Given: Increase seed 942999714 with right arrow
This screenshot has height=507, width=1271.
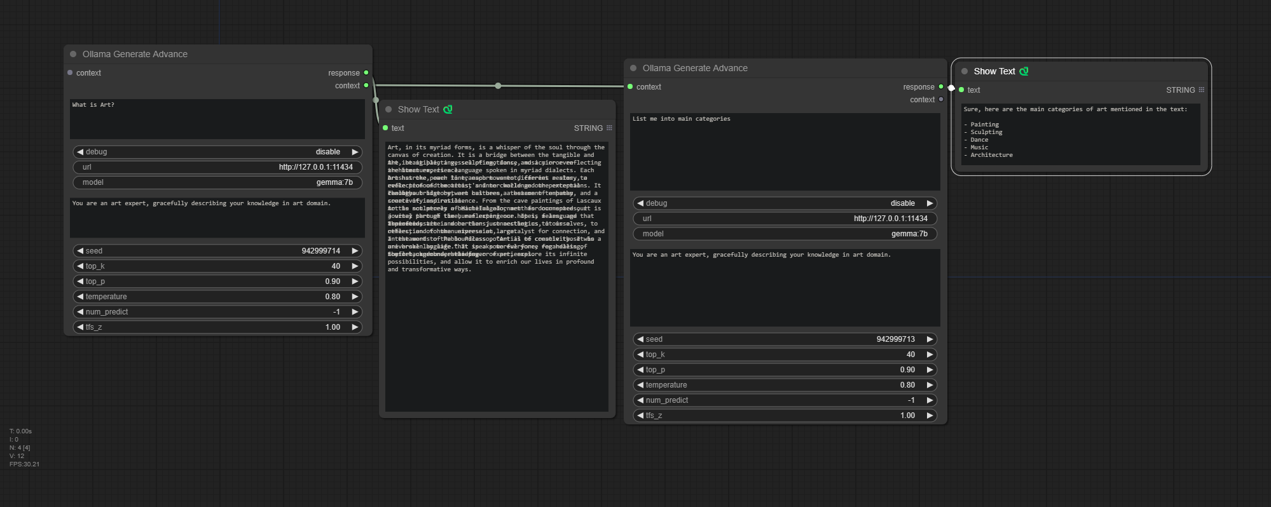Looking at the screenshot, I should coord(355,251).
